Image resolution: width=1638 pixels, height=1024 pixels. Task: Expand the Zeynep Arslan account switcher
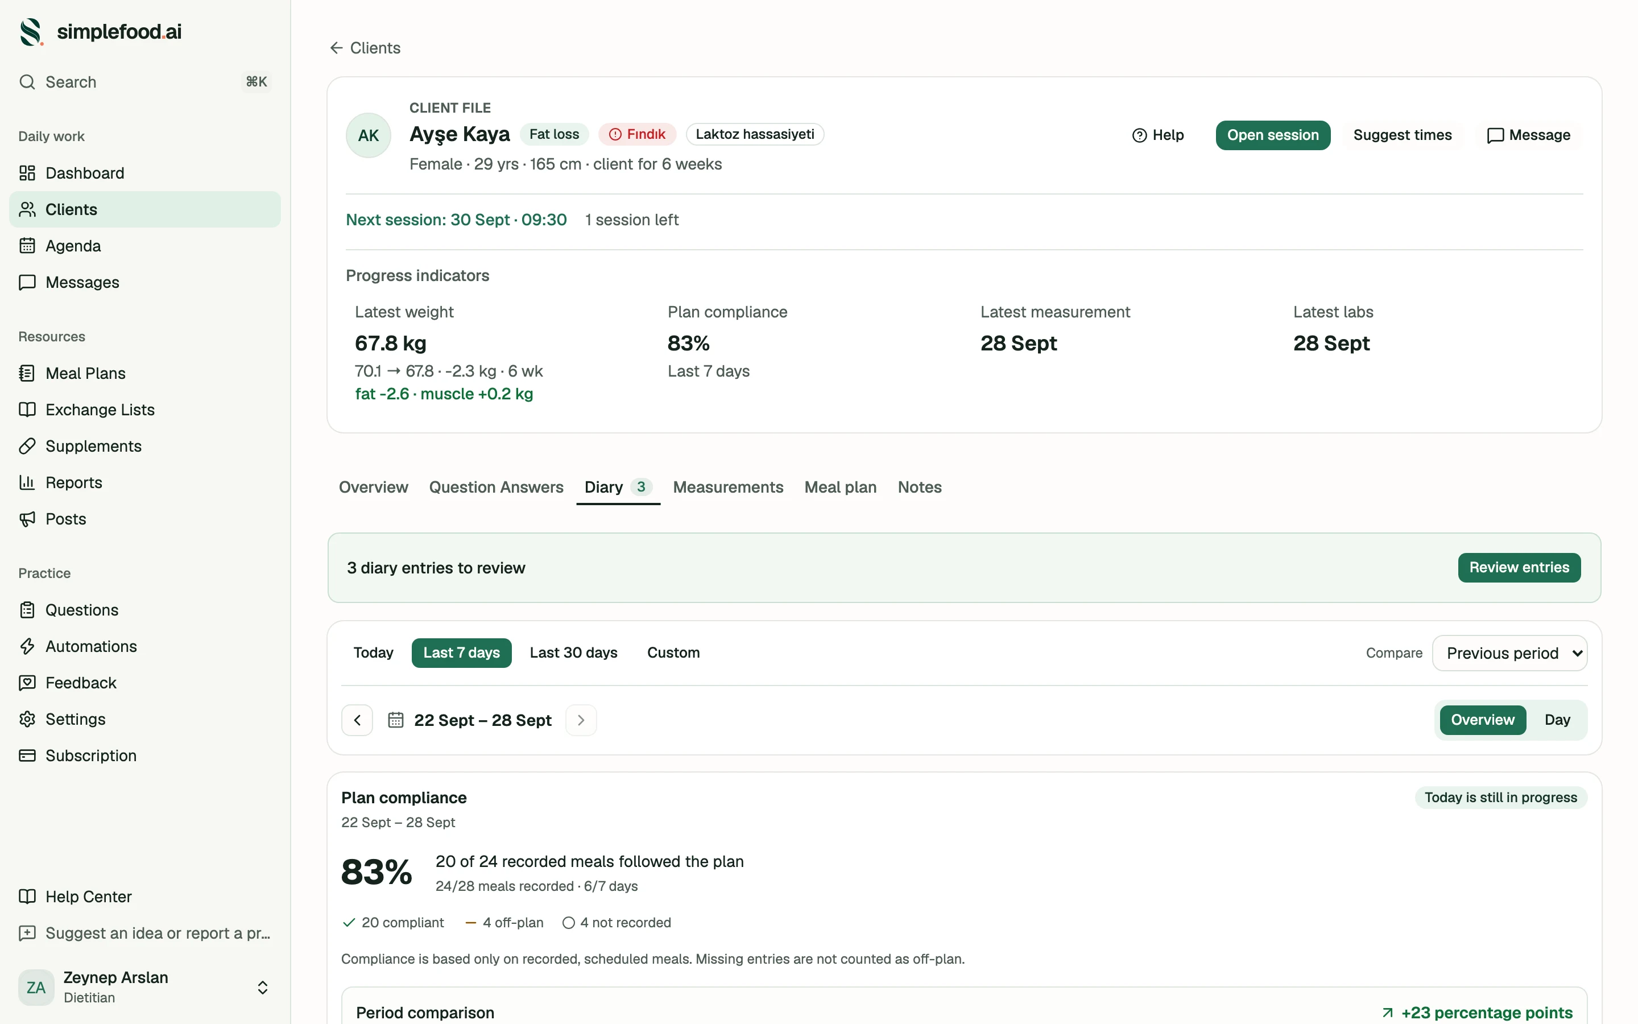(x=263, y=988)
